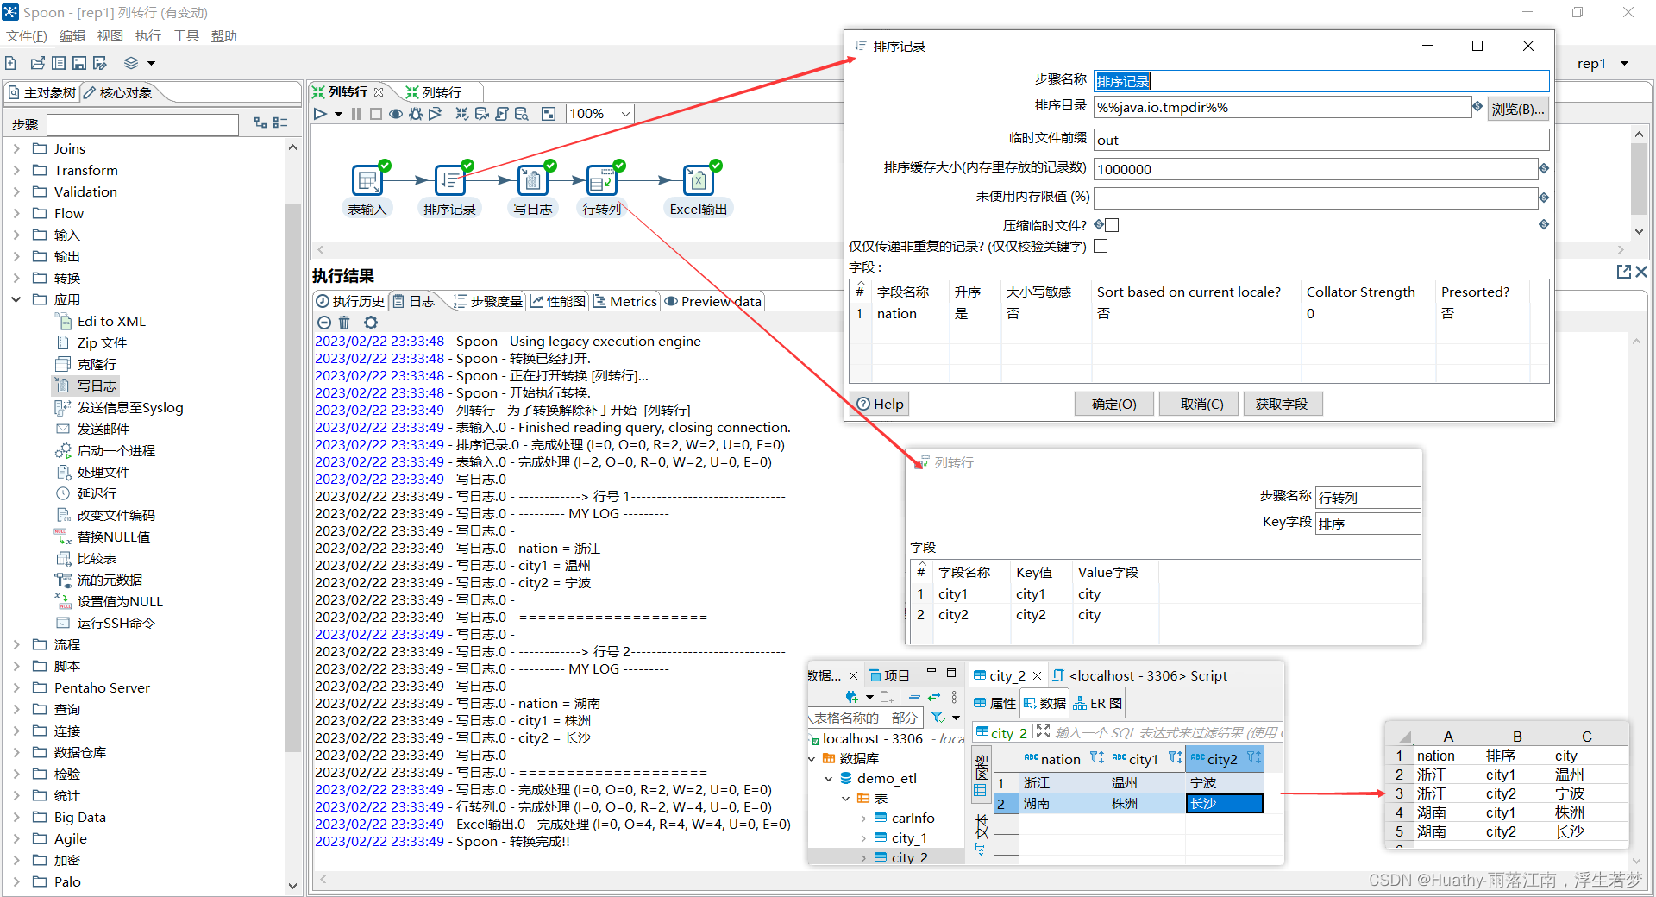The height and width of the screenshot is (897, 1656).
Task: Select the 排序记录 step on canvas
Action: click(450, 180)
